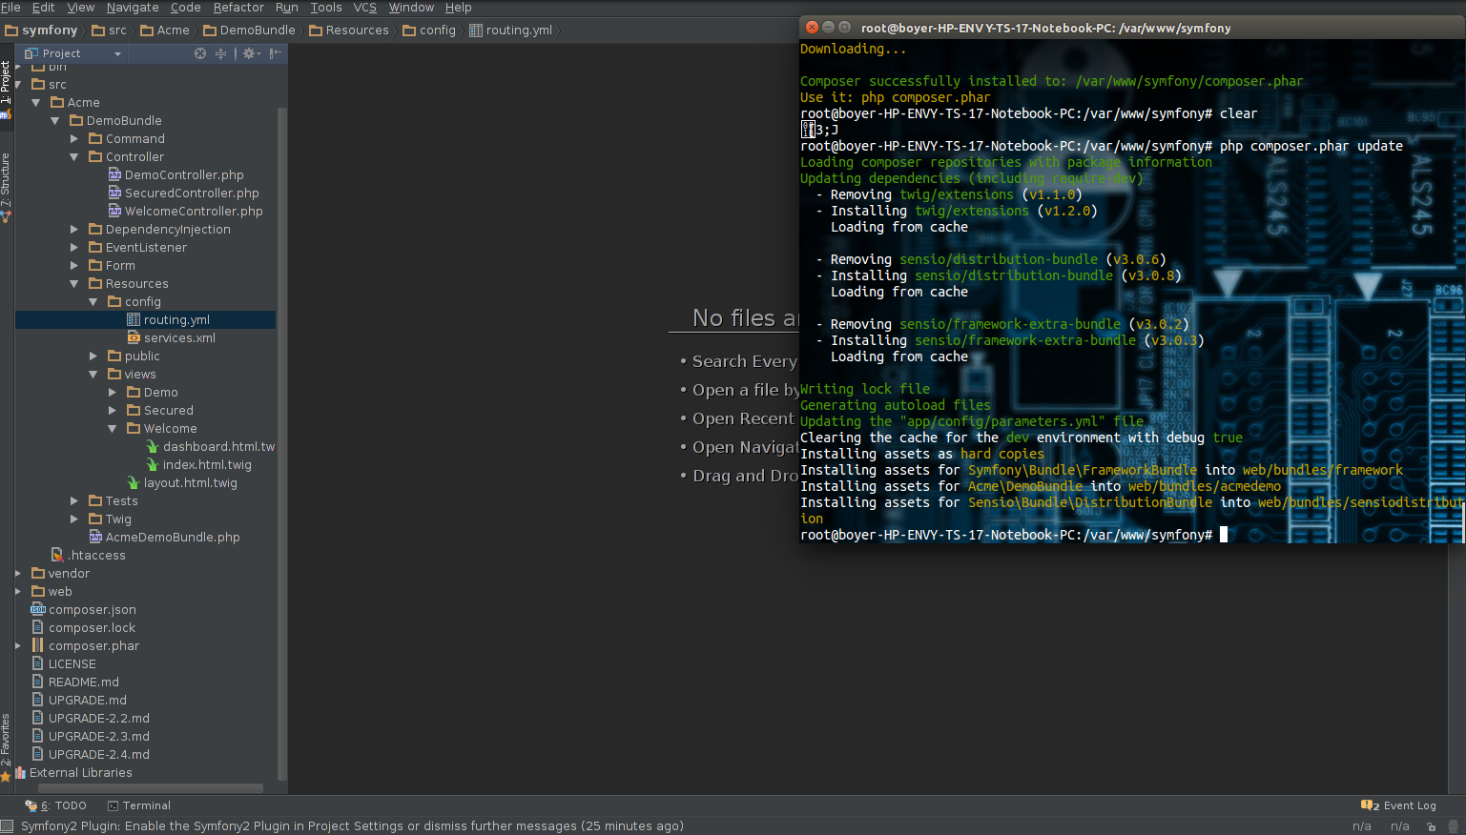Click the symfony breadcrumb in navigation bar
The height and width of the screenshot is (835, 1466).
click(41, 31)
